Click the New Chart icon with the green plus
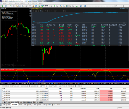Image resolution: width=129 pixels, height=109 pixels. point(2,6)
